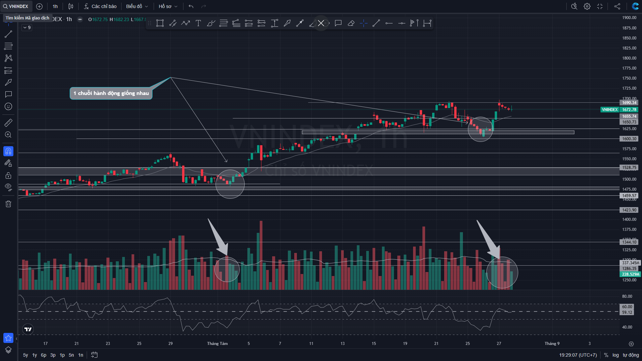642x361 pixels.
Task: Select the brush drawing tool
Action: point(211,23)
